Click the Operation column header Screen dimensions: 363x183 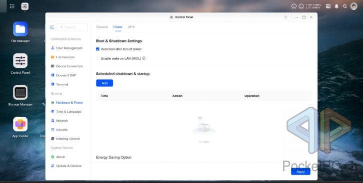coord(252,96)
